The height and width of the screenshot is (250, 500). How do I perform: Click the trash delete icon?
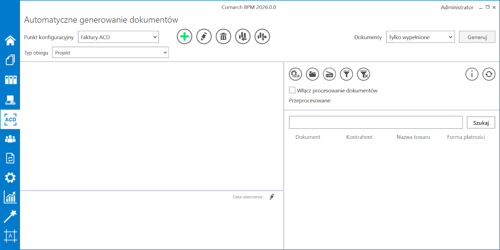tap(223, 37)
